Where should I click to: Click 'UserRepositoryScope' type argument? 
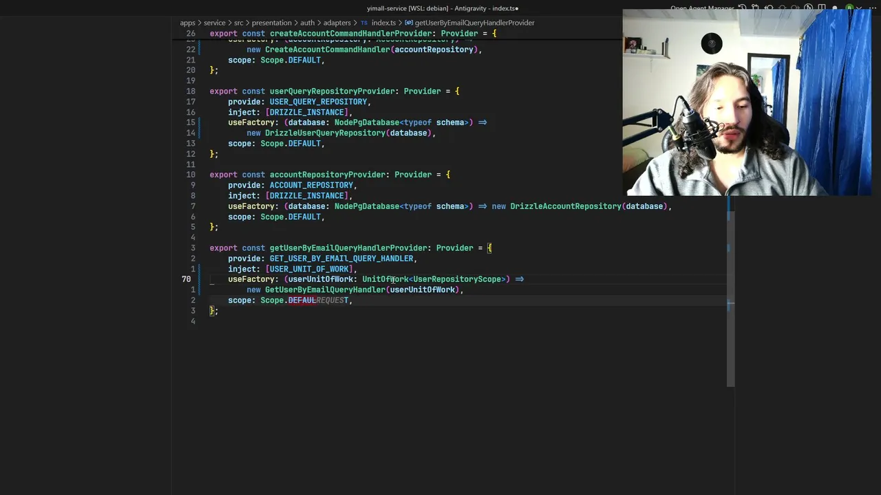(457, 279)
